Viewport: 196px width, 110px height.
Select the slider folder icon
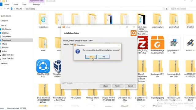tap(43, 43)
